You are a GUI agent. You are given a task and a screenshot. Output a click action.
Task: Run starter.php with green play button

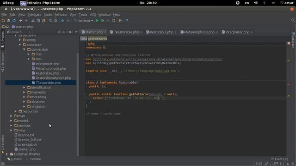pos(97,20)
